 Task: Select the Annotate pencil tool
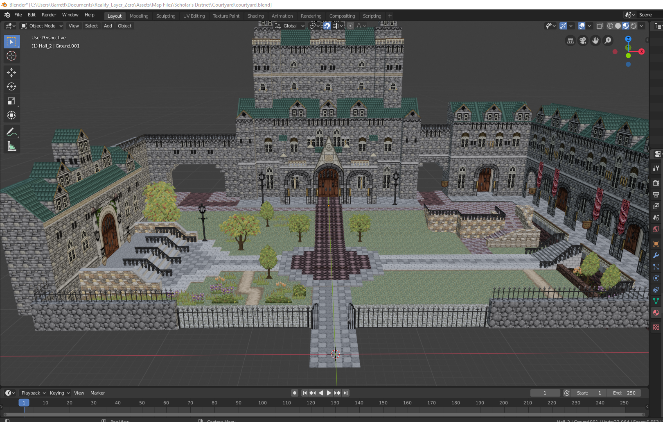11,132
